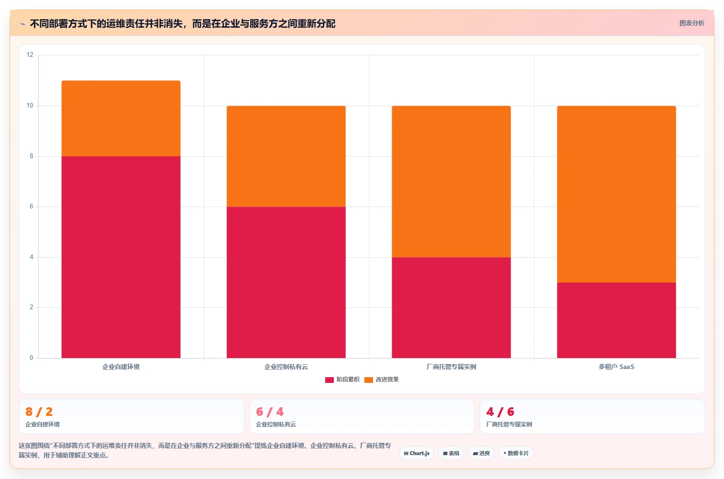The image size is (724, 479).
Task: Click the red bar segment for 企业自建环境
Action: click(x=121, y=257)
